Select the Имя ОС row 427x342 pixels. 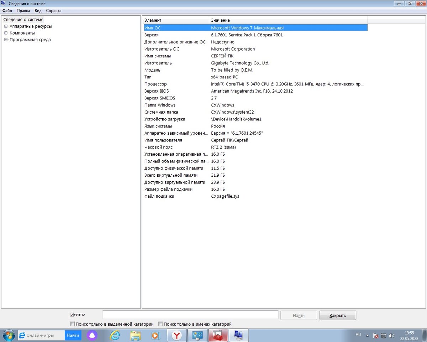255,28
